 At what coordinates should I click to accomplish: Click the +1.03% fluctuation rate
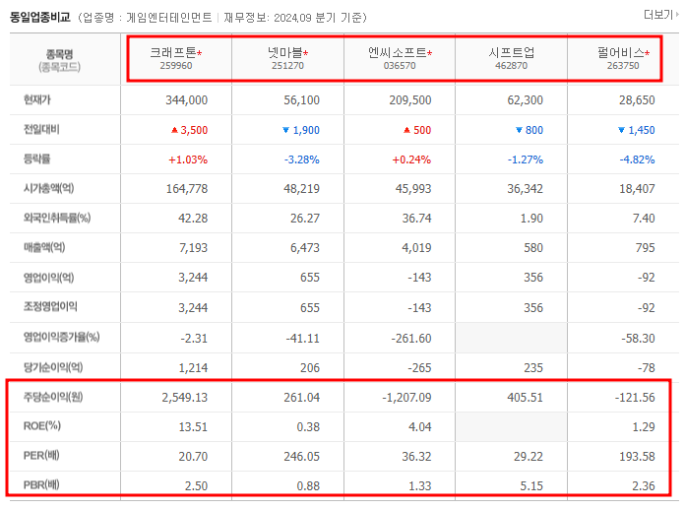click(x=188, y=159)
